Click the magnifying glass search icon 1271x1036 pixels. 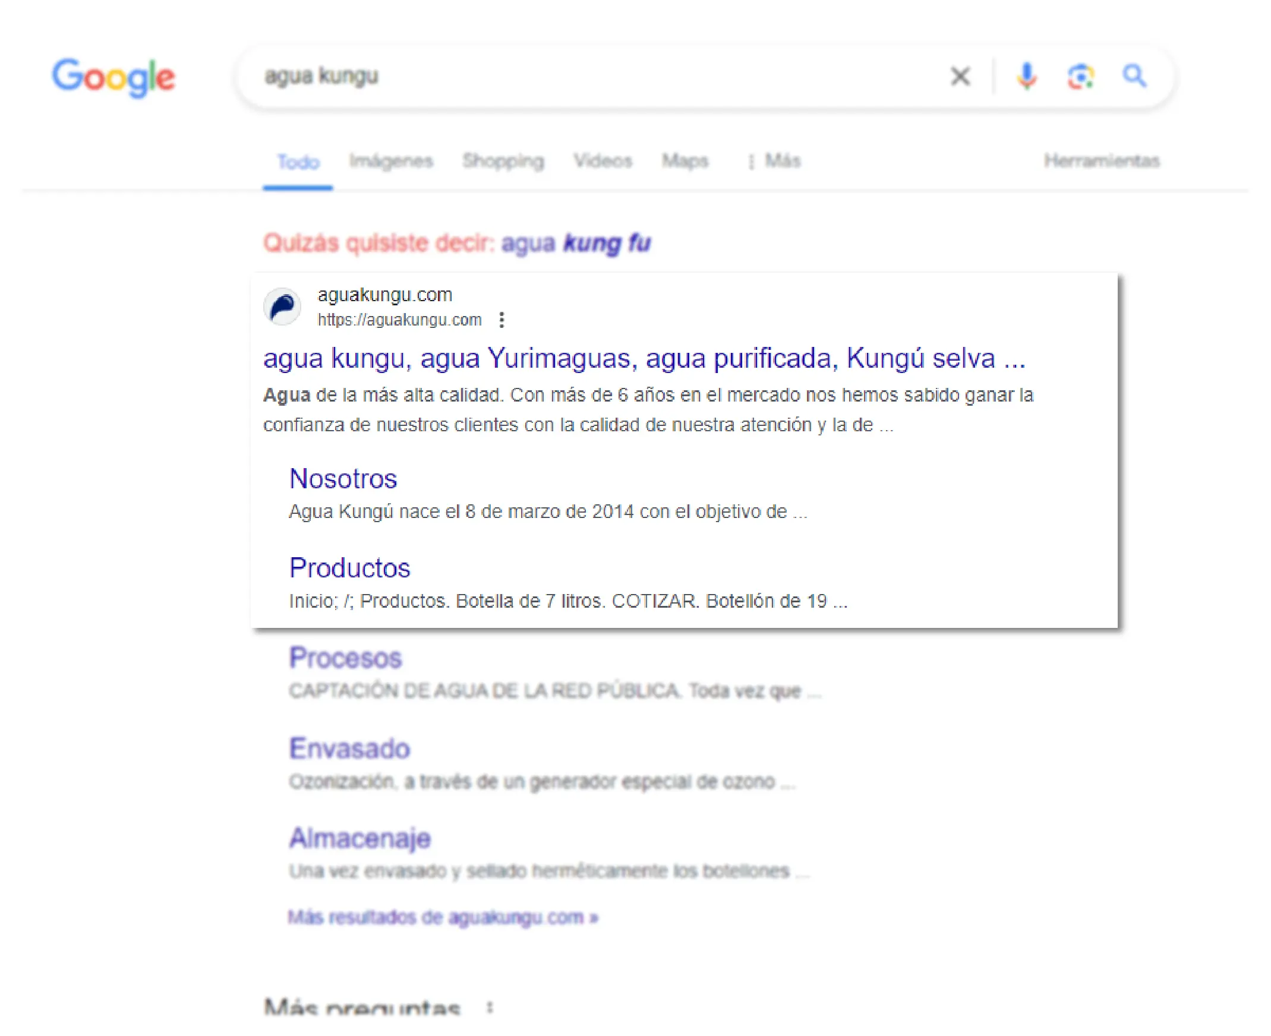tap(1134, 76)
